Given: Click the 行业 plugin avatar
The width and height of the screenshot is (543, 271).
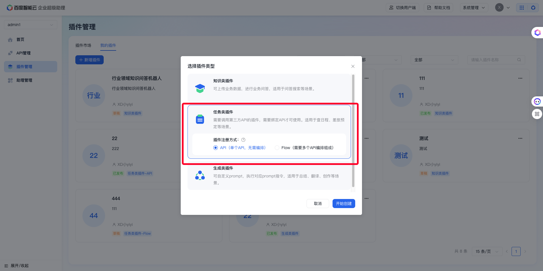Looking at the screenshot, I should pos(94,96).
